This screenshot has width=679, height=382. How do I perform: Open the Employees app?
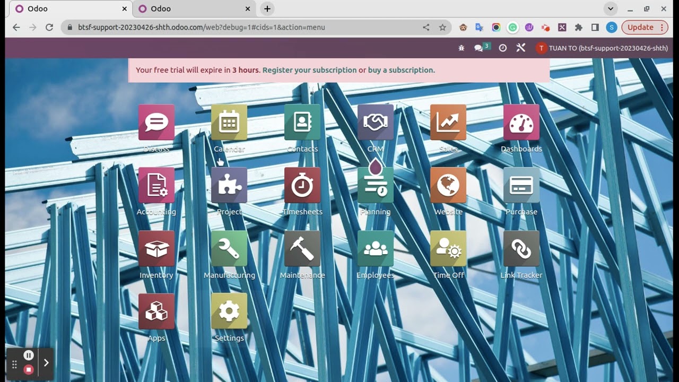[x=376, y=248]
